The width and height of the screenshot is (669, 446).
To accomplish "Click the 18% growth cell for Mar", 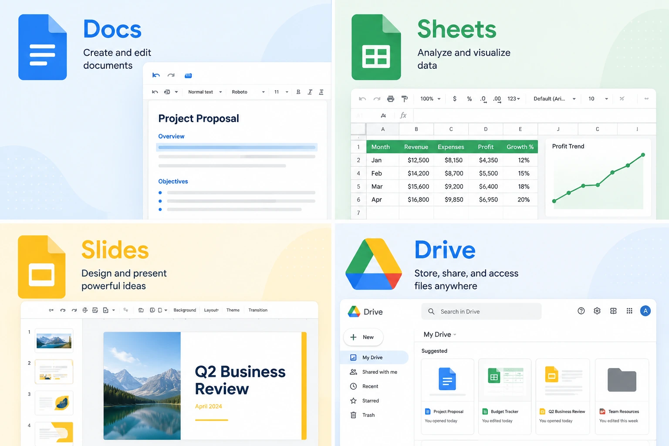I will [520, 186].
